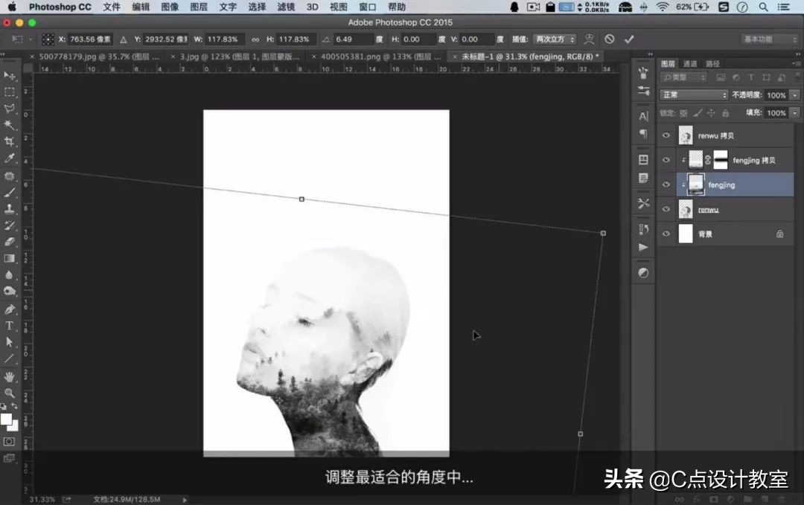Open the 滤镜 menu
Viewport: 804px width, 505px height.
286,7
